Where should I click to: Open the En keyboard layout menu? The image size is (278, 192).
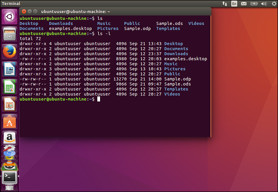coord(234,3)
